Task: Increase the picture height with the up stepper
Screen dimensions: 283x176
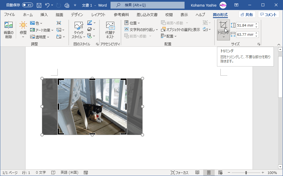Action: 256,24
